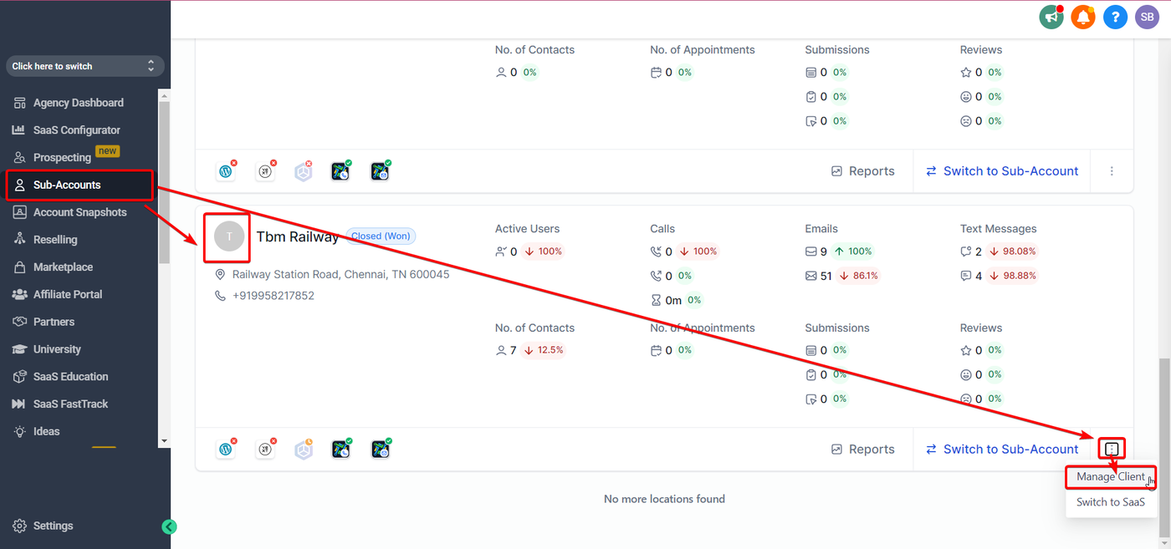
Task: Open the SB user profile avatar
Action: point(1147,17)
